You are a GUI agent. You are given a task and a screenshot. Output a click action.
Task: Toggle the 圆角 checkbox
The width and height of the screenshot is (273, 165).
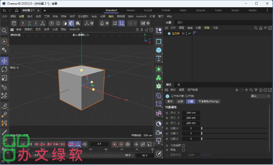[183, 150]
